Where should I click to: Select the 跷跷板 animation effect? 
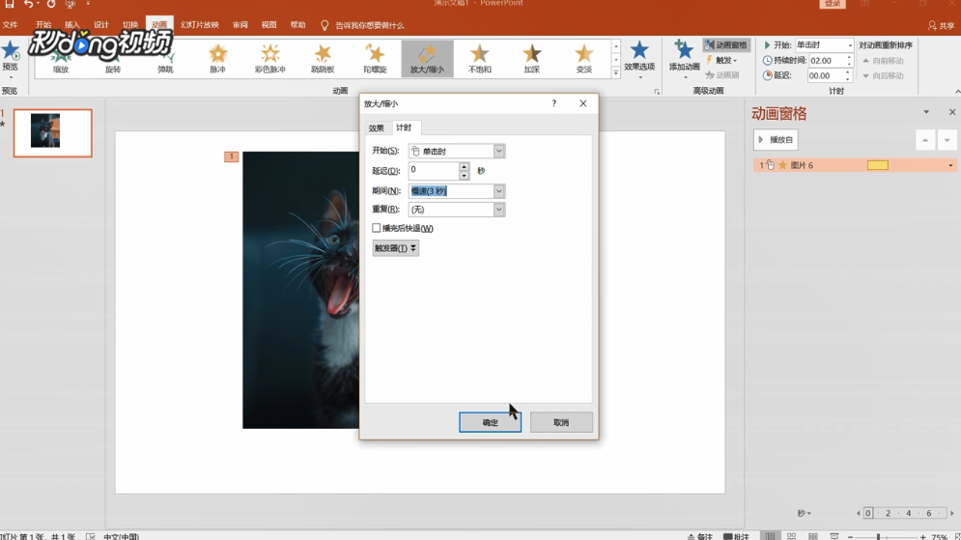point(323,59)
